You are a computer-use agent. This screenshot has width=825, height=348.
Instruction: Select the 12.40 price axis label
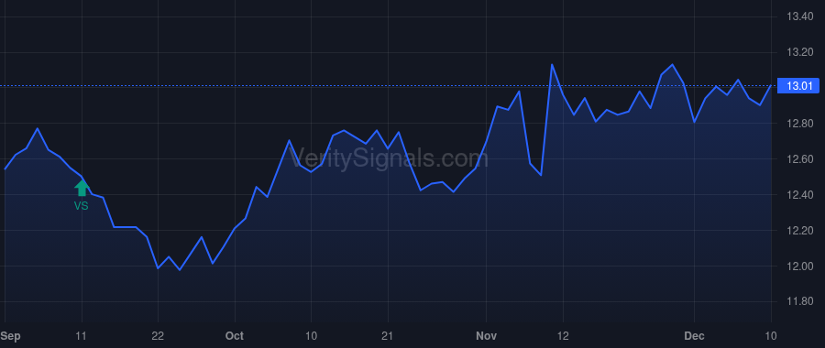pos(799,195)
